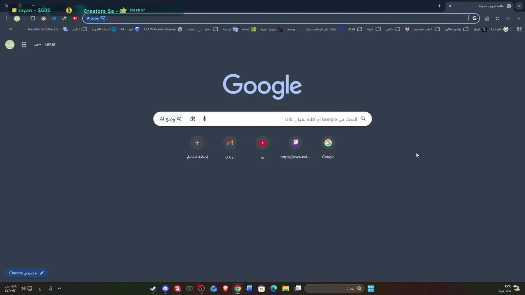Open the word bookmark
525x295 pixels.
(x=249, y=29)
